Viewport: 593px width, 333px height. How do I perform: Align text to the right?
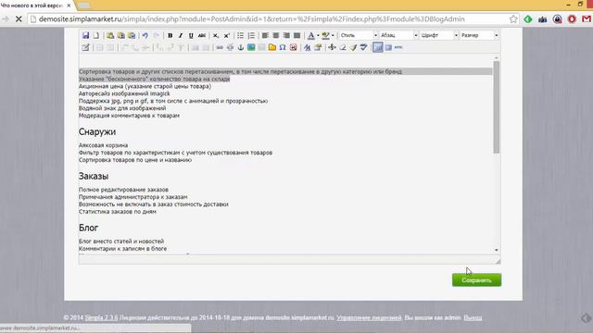[286, 35]
